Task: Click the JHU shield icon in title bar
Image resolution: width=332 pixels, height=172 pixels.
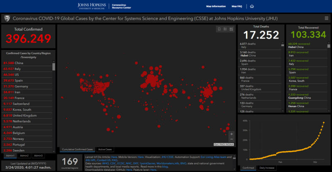Action: (7, 19)
